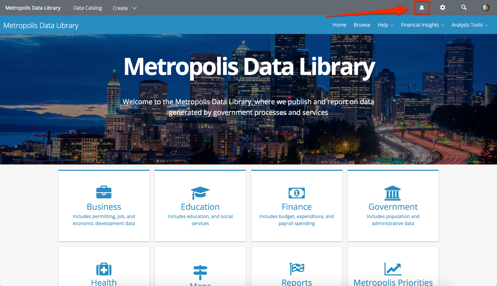The width and height of the screenshot is (497, 286).
Task: Expand the Analysis Tools menu
Action: coord(470,25)
